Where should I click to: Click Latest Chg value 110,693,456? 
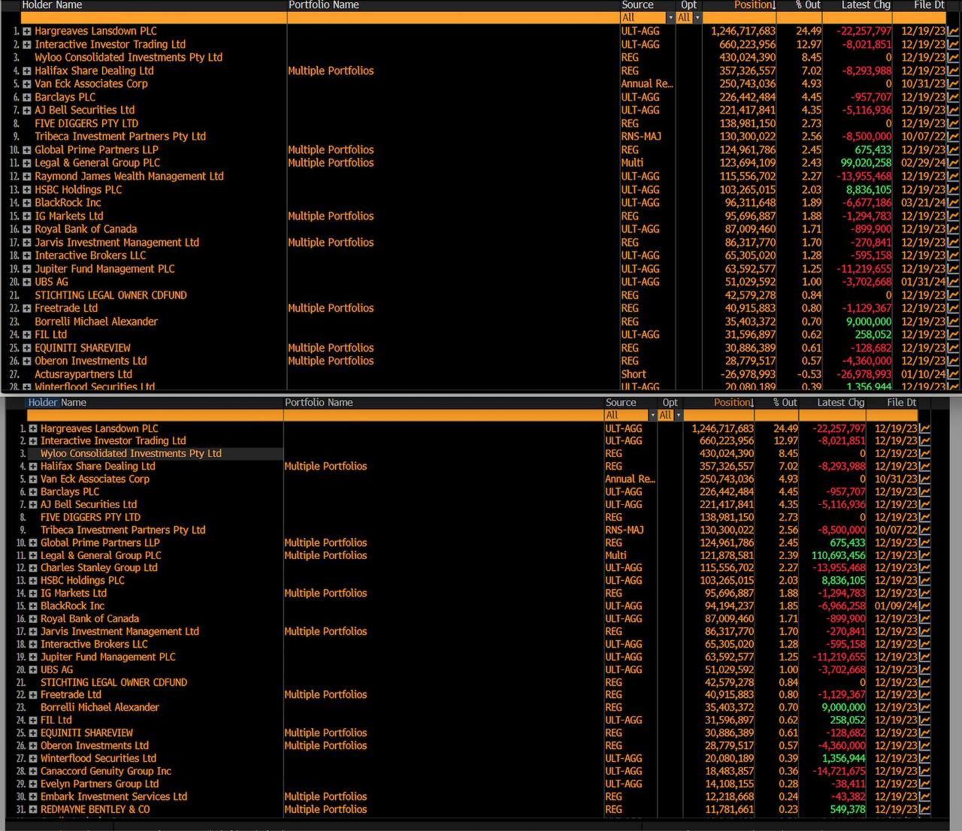click(838, 555)
